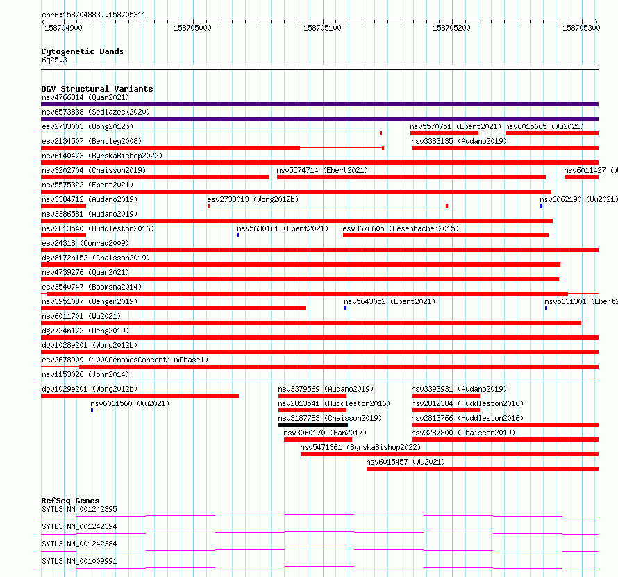Image resolution: width=618 pixels, height=577 pixels.
Task: Click nsv3379569 (Audano2019) label
Action: click(326, 389)
